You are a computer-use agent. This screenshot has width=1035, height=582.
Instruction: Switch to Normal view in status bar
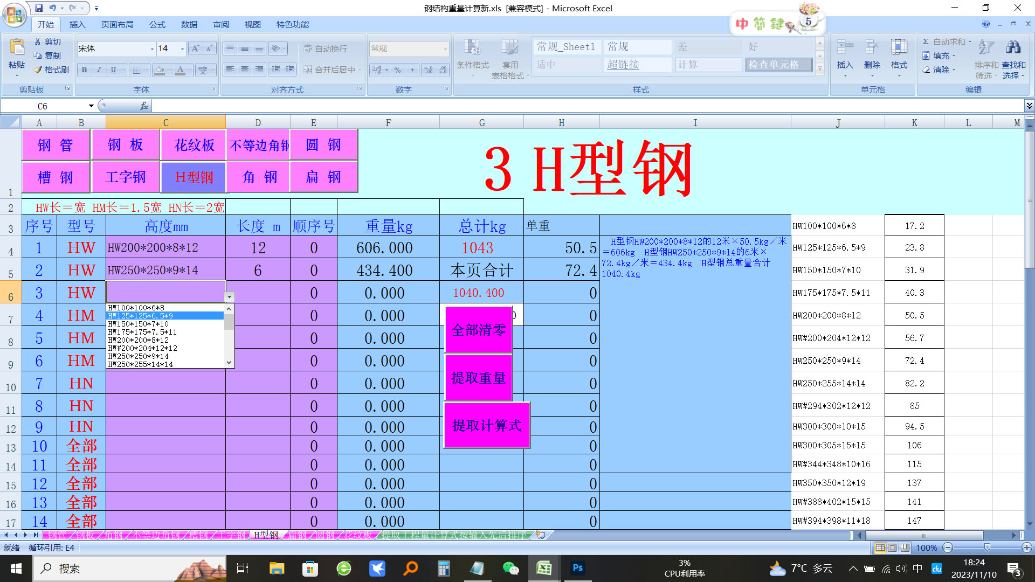point(880,548)
